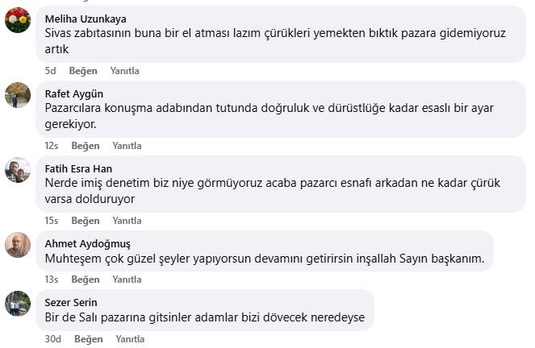Viewport: 535px width, 348px height.
Task: Open Meliha Uzunkaya's name link
Action: click(86, 19)
